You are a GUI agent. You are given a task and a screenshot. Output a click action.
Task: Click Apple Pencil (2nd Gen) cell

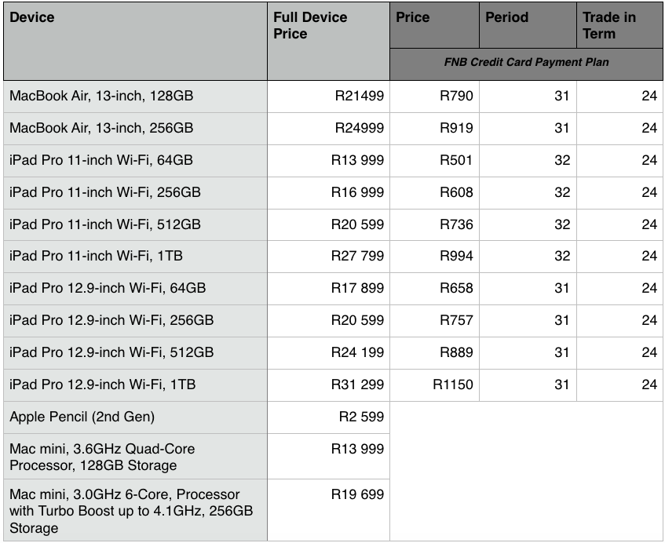tap(82, 417)
